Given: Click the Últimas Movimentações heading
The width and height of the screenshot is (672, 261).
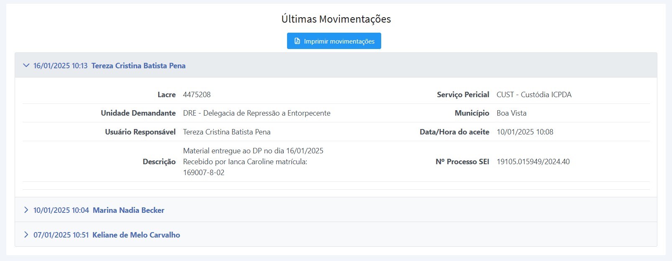Looking at the screenshot, I should (336, 19).
